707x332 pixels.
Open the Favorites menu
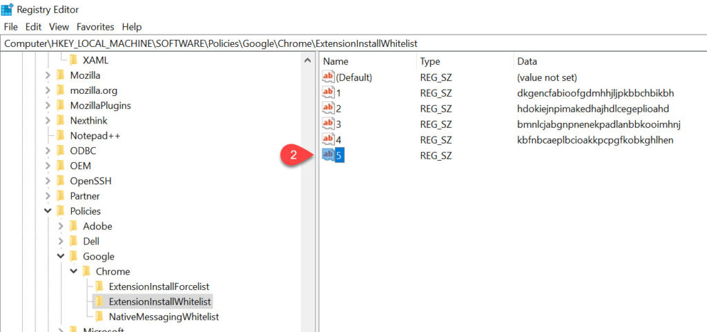[x=95, y=27]
